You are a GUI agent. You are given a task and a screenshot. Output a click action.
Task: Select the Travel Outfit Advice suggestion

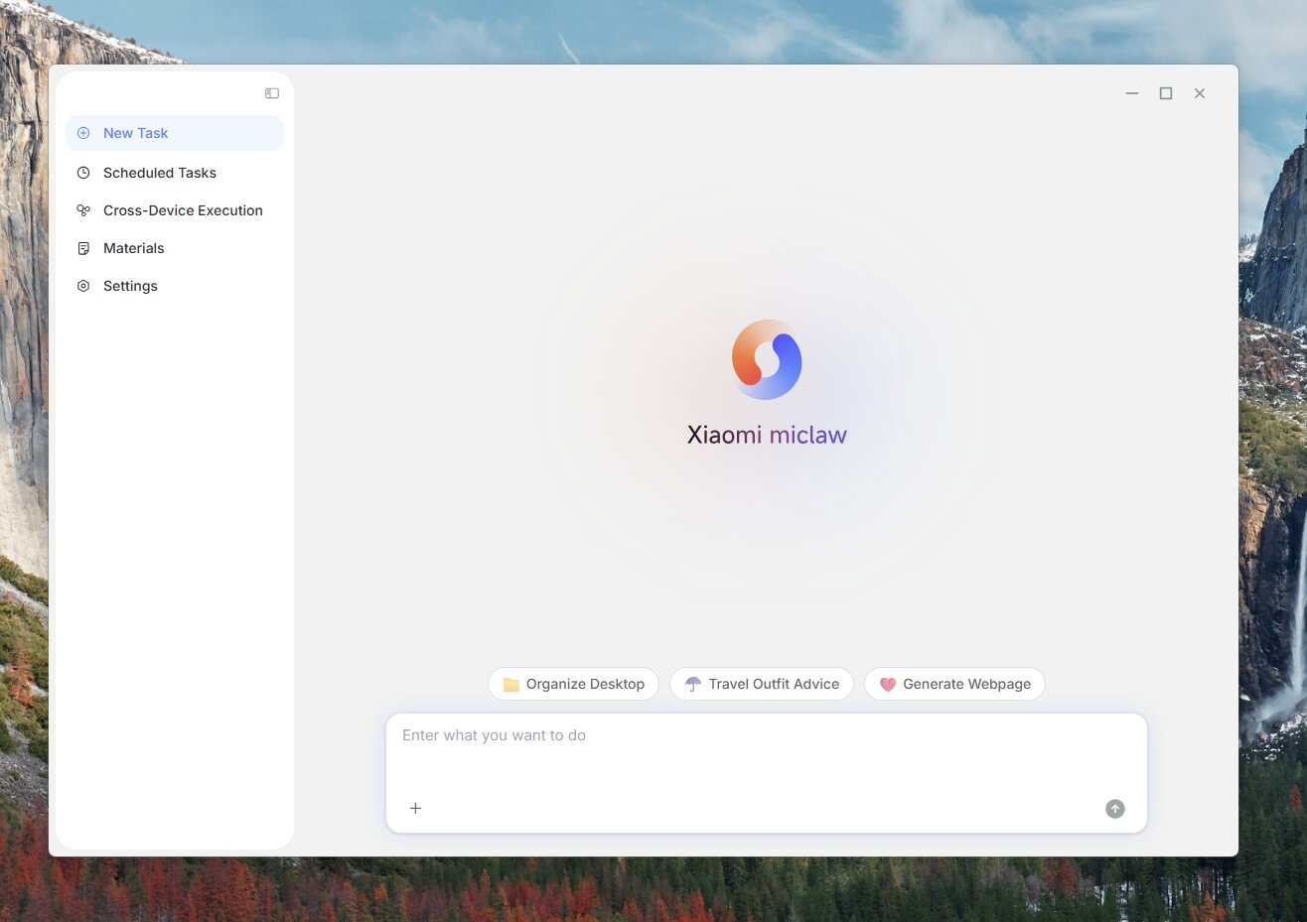(x=761, y=683)
